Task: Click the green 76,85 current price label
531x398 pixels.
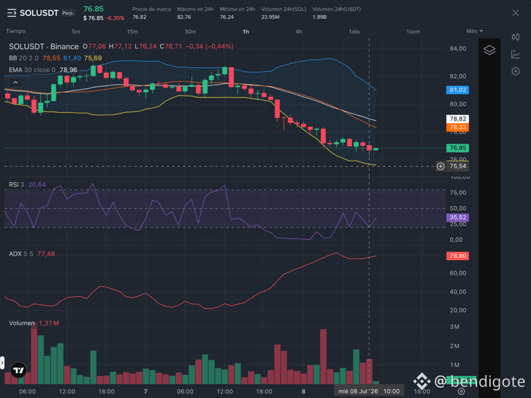Action: click(x=457, y=148)
